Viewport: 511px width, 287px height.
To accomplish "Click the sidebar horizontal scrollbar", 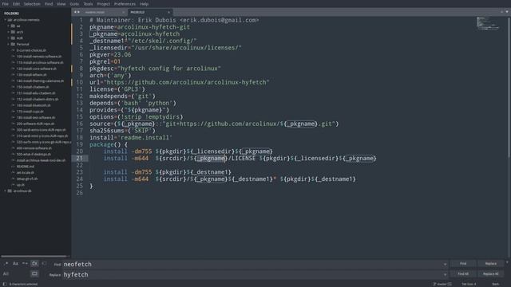I will [x=34, y=257].
